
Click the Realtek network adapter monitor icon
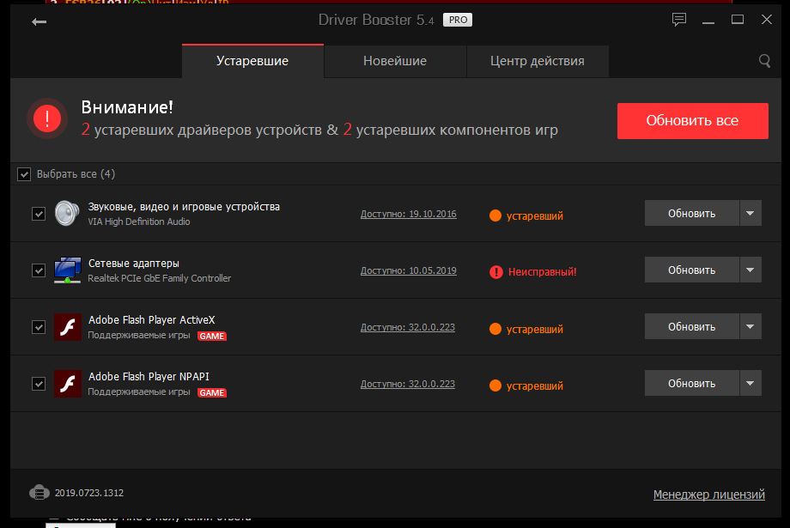click(68, 270)
